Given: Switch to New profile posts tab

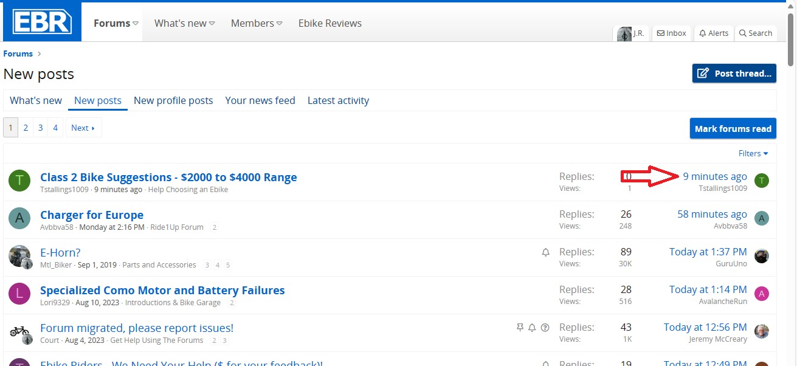Looking at the screenshot, I should [173, 100].
